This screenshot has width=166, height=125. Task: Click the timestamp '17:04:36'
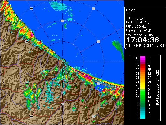pos(143,40)
